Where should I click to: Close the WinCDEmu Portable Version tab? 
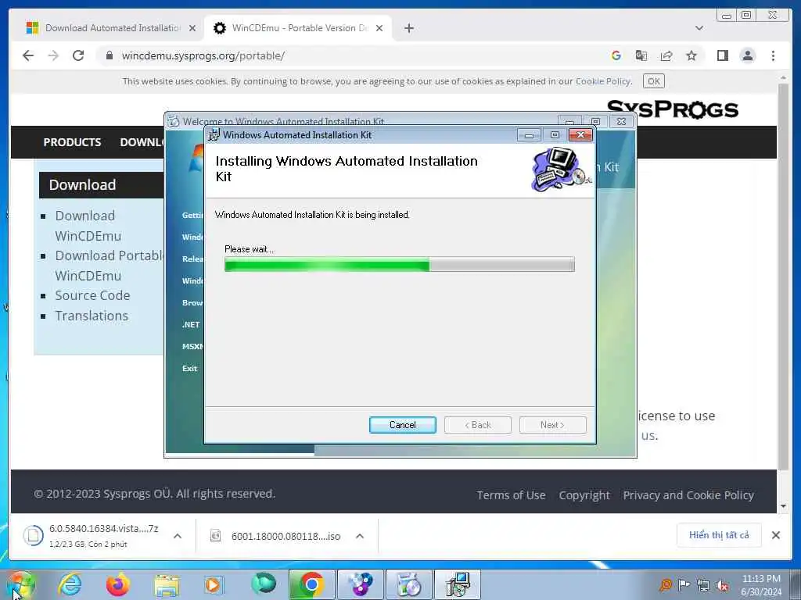tap(379, 28)
